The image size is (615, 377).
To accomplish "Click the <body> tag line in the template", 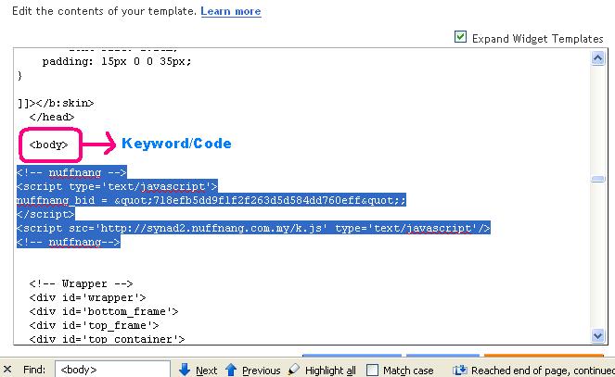I will click(48, 145).
